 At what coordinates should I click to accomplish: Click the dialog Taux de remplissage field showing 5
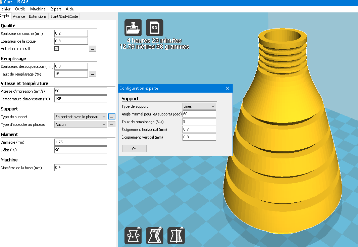tap(199, 122)
